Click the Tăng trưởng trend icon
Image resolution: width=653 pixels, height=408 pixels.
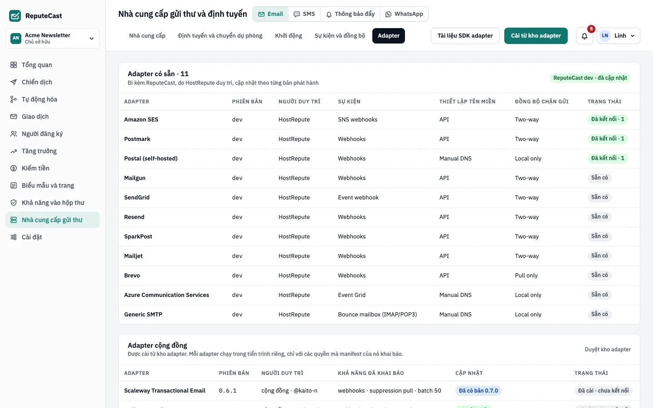[x=14, y=151]
